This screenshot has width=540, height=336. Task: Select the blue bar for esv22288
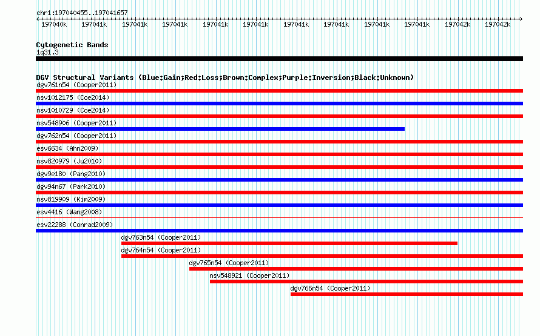pos(279,231)
